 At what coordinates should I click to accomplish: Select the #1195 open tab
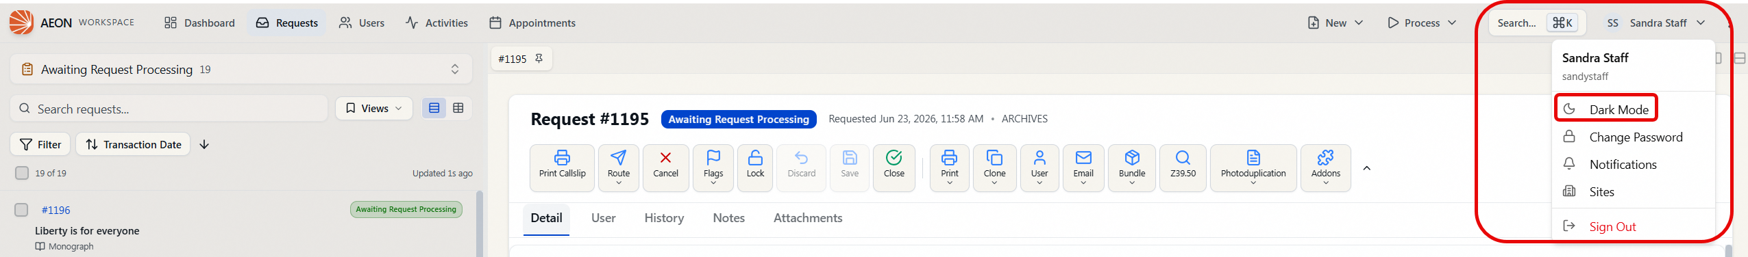521,59
